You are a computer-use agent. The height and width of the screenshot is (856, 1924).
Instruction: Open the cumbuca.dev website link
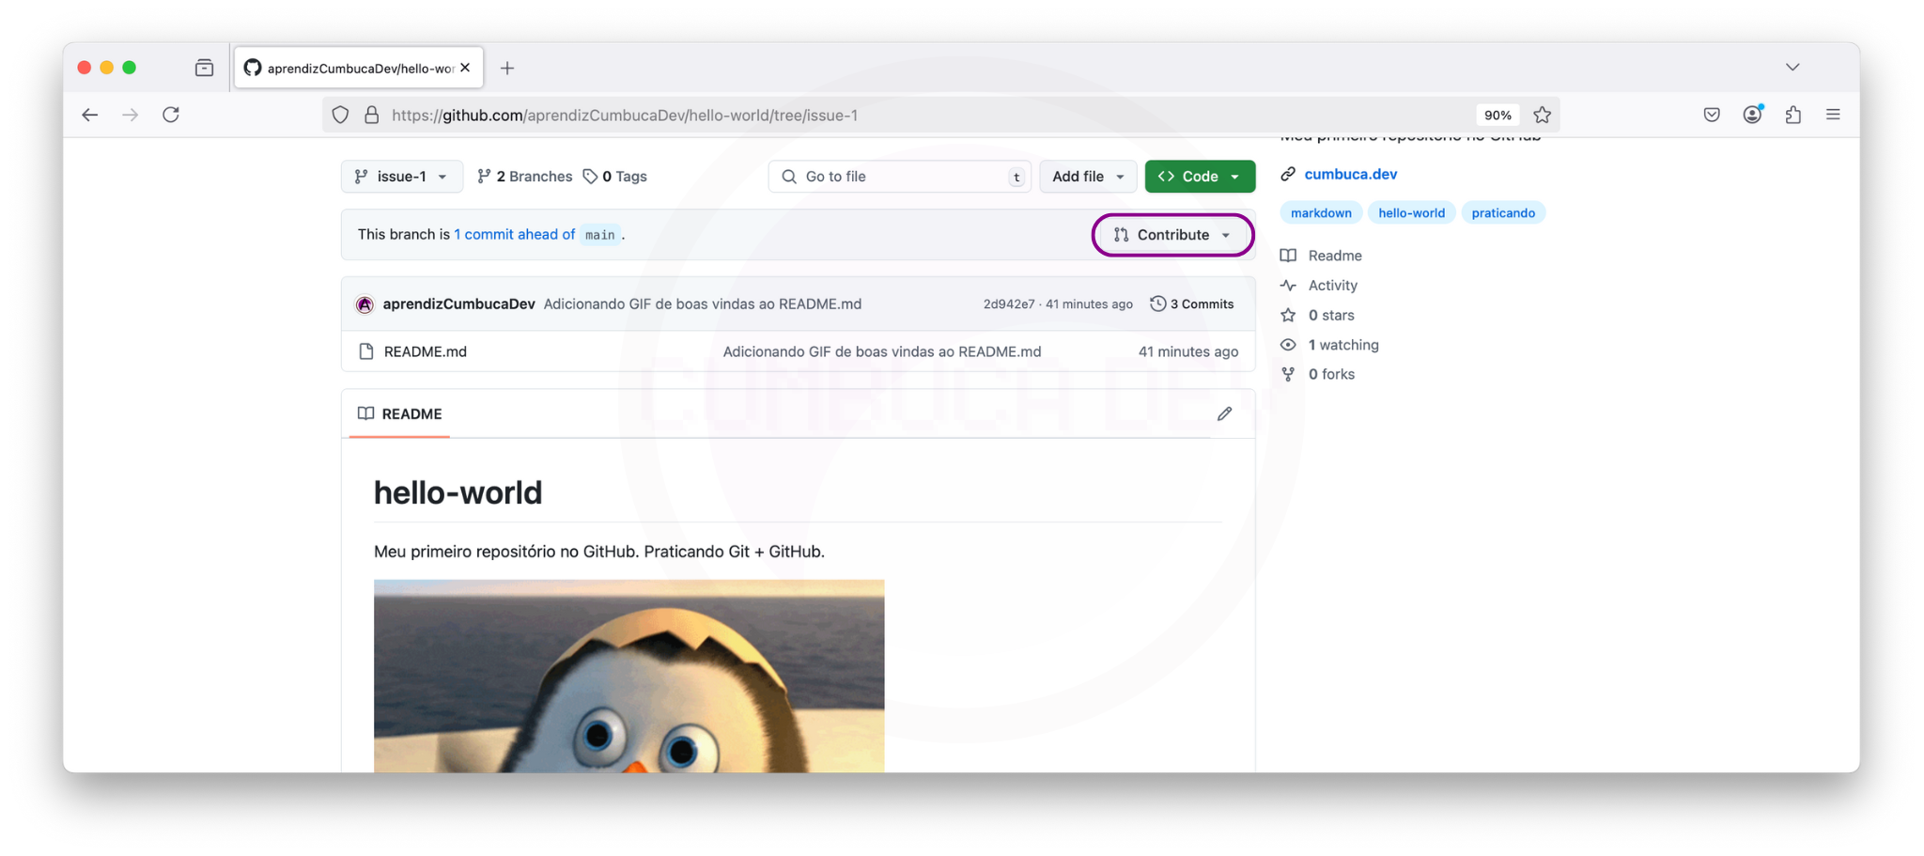(x=1350, y=174)
